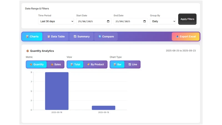Image resolution: width=222 pixels, height=125 pixels.
Task: Select the Total view option
Action: click(x=75, y=64)
